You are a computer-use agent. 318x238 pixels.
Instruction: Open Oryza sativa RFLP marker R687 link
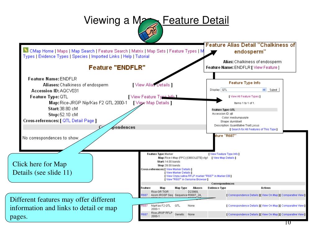(x=198, y=176)
